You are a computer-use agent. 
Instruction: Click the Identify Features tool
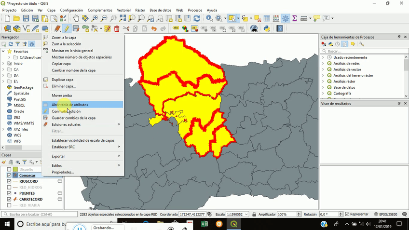209,18
